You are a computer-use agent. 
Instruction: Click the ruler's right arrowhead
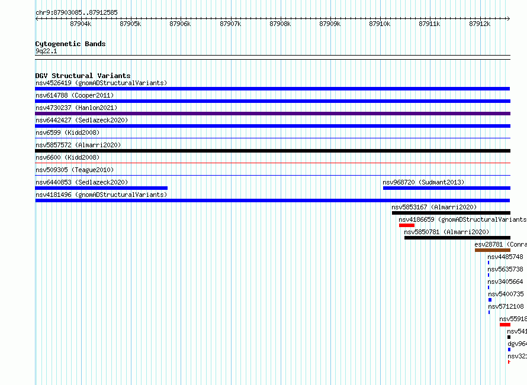[509, 18]
